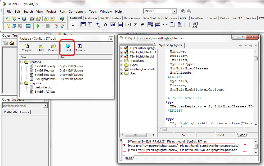264x166 pixels.
Task: Click the Options button in Package window
Action: click(80, 48)
